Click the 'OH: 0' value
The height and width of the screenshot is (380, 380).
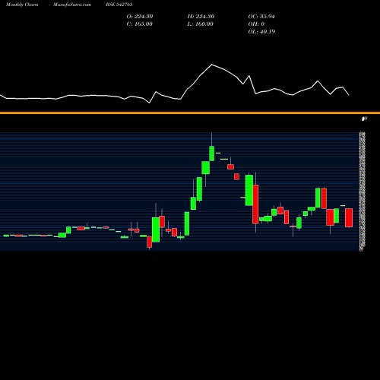(256, 24)
